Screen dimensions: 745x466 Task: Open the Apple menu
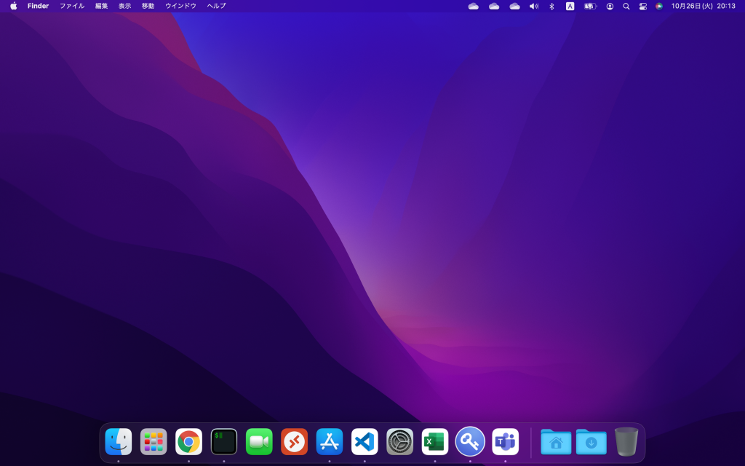(x=14, y=6)
